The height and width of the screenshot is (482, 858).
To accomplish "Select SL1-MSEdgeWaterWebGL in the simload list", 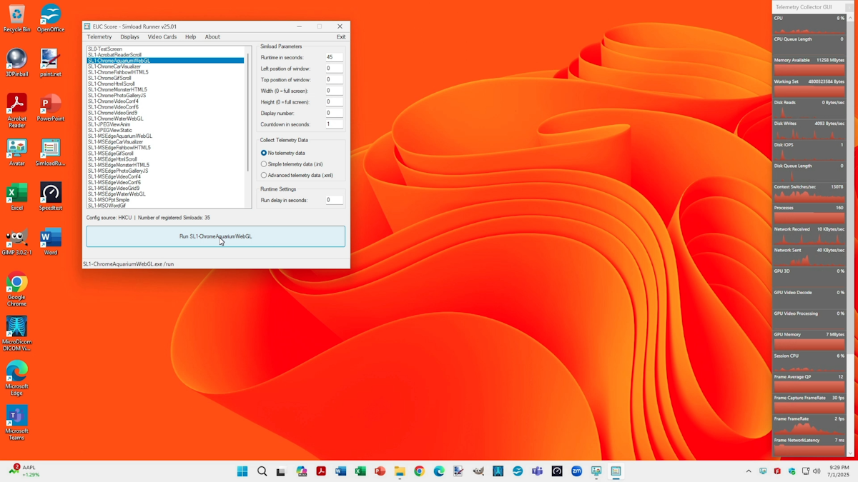I will click(117, 194).
